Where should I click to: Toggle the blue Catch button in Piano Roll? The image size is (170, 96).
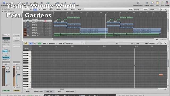(x=31, y=43)
